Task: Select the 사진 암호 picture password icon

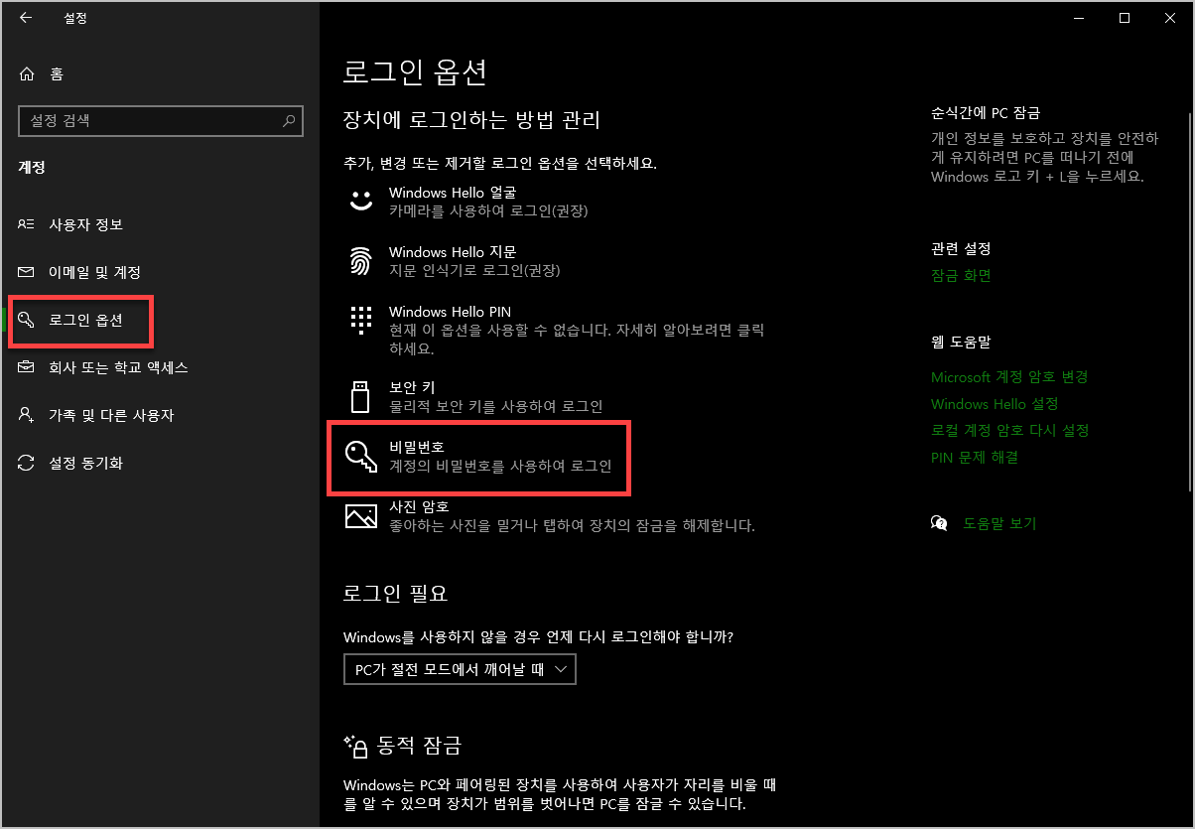Action: tap(361, 515)
